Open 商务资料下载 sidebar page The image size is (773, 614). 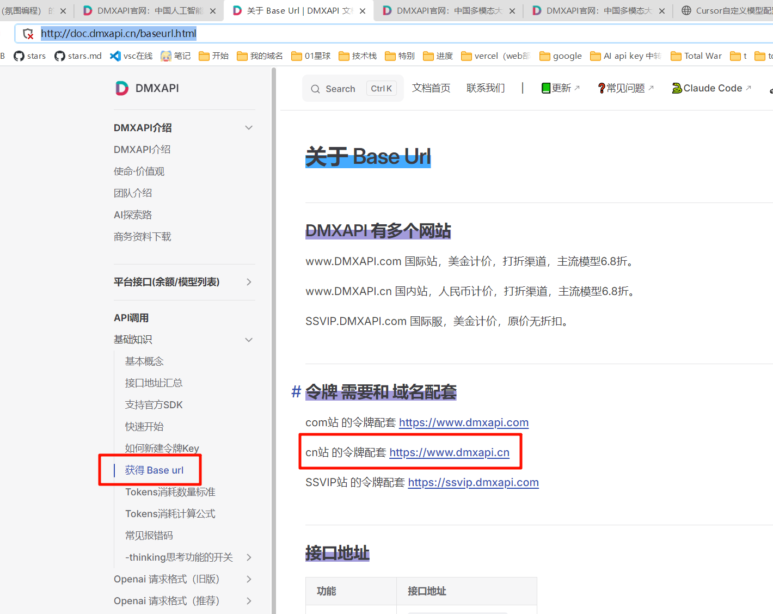(143, 237)
